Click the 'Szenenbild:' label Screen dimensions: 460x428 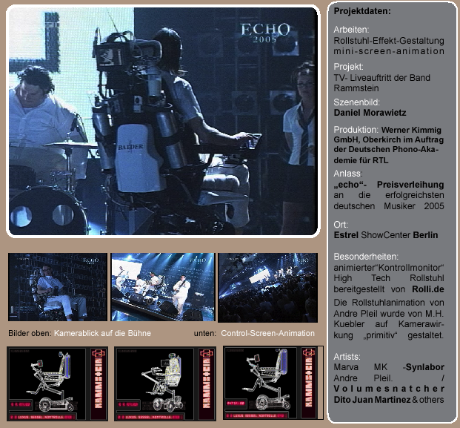[357, 102]
